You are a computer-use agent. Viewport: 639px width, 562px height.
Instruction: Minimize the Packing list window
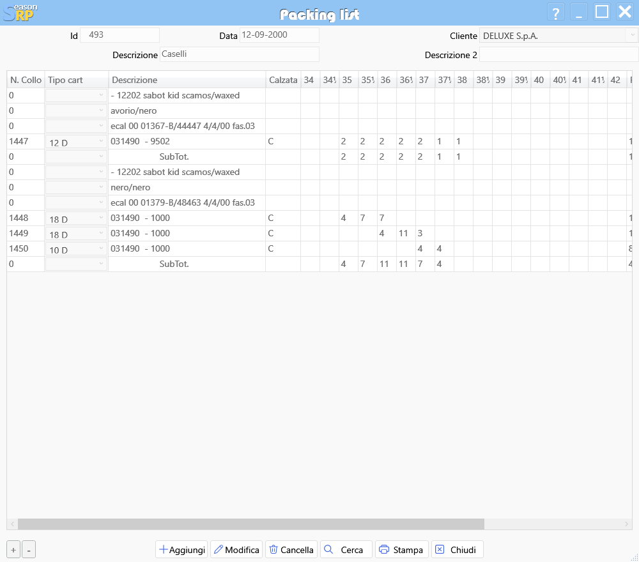(579, 13)
